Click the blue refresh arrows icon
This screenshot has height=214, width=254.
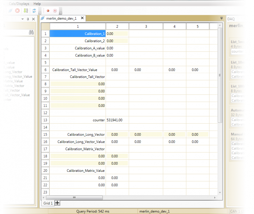point(34,11)
